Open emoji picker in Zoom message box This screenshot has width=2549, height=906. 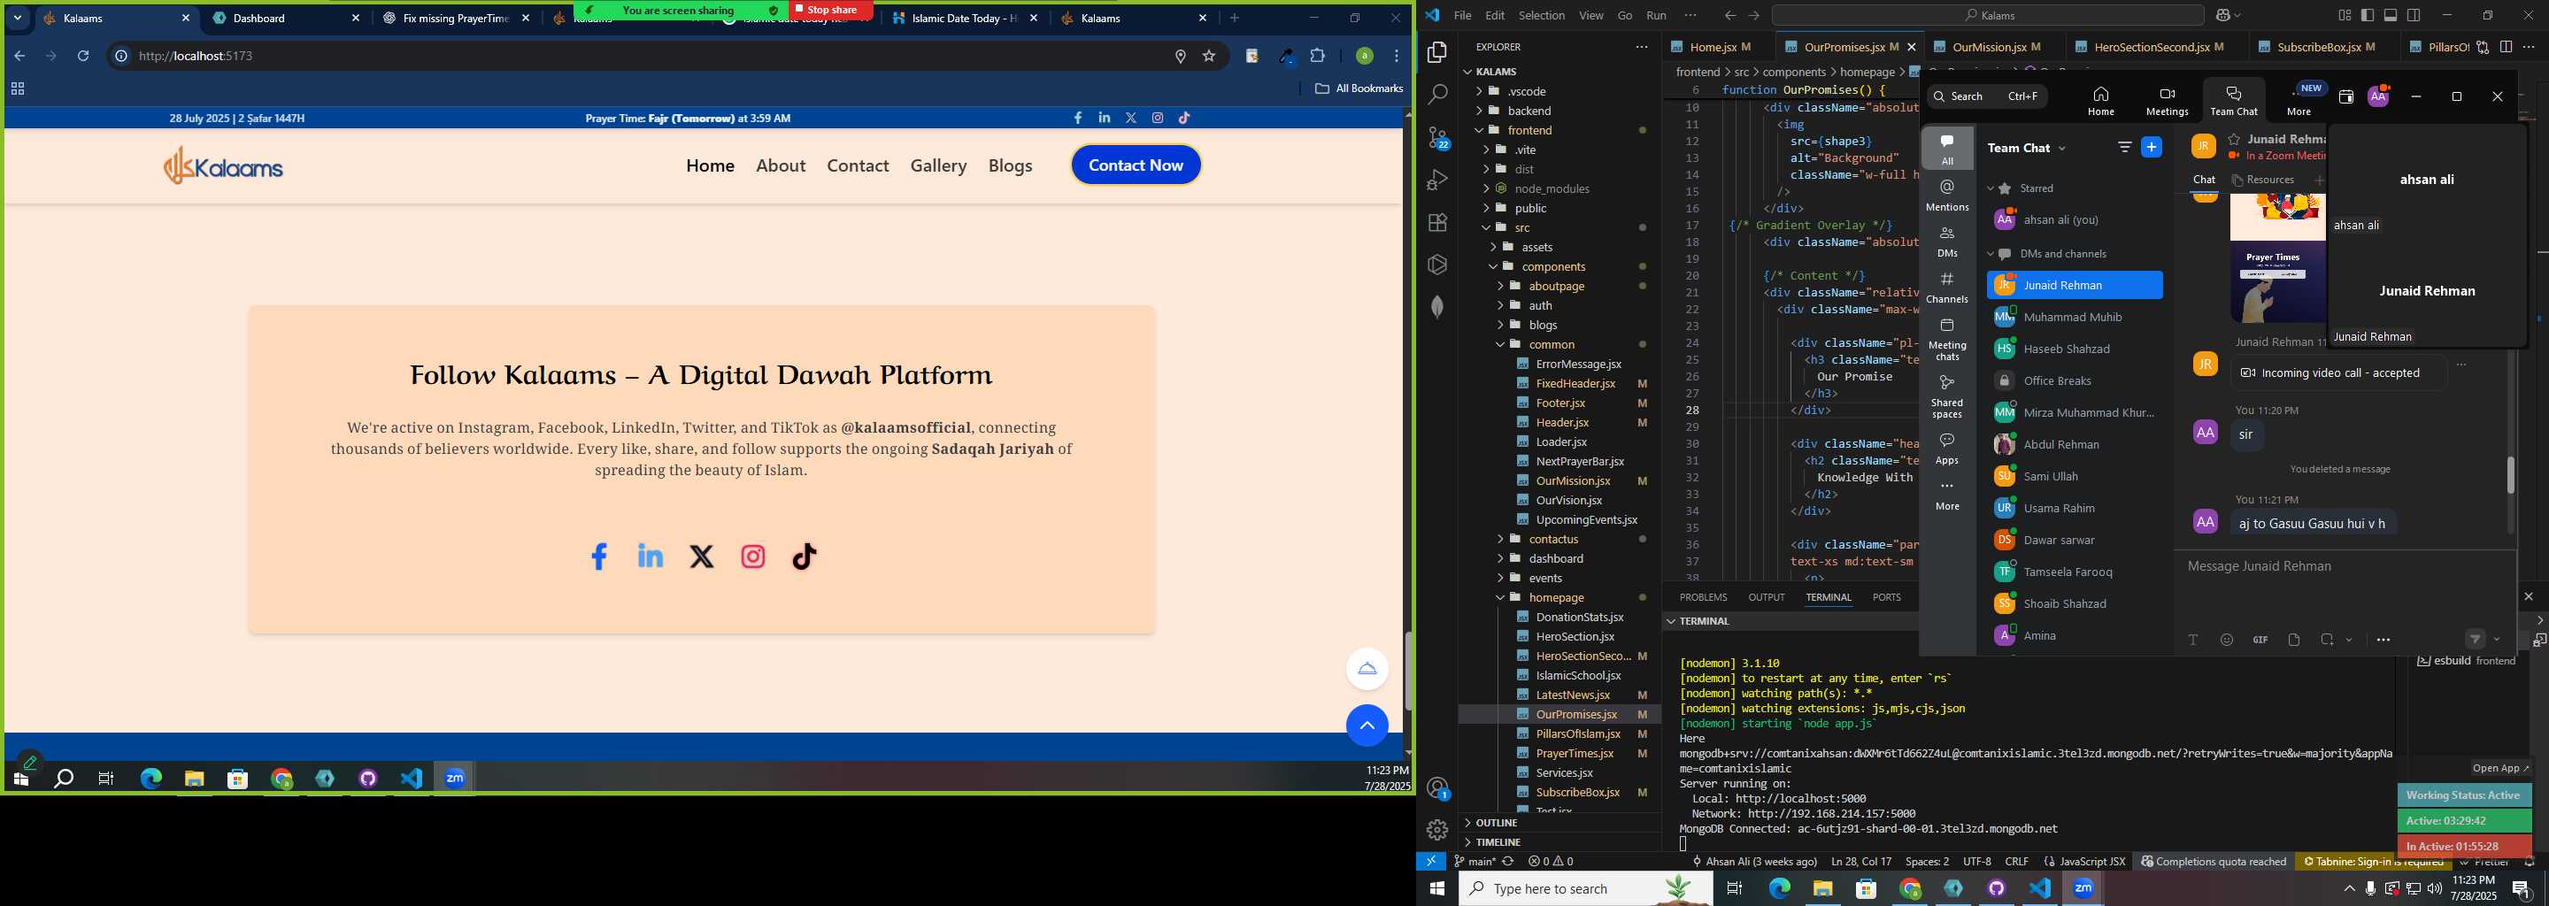2227,640
